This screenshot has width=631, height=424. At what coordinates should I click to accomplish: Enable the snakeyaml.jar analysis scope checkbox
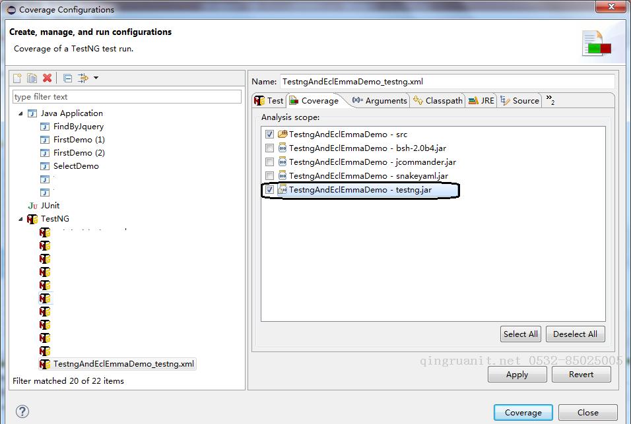click(269, 175)
